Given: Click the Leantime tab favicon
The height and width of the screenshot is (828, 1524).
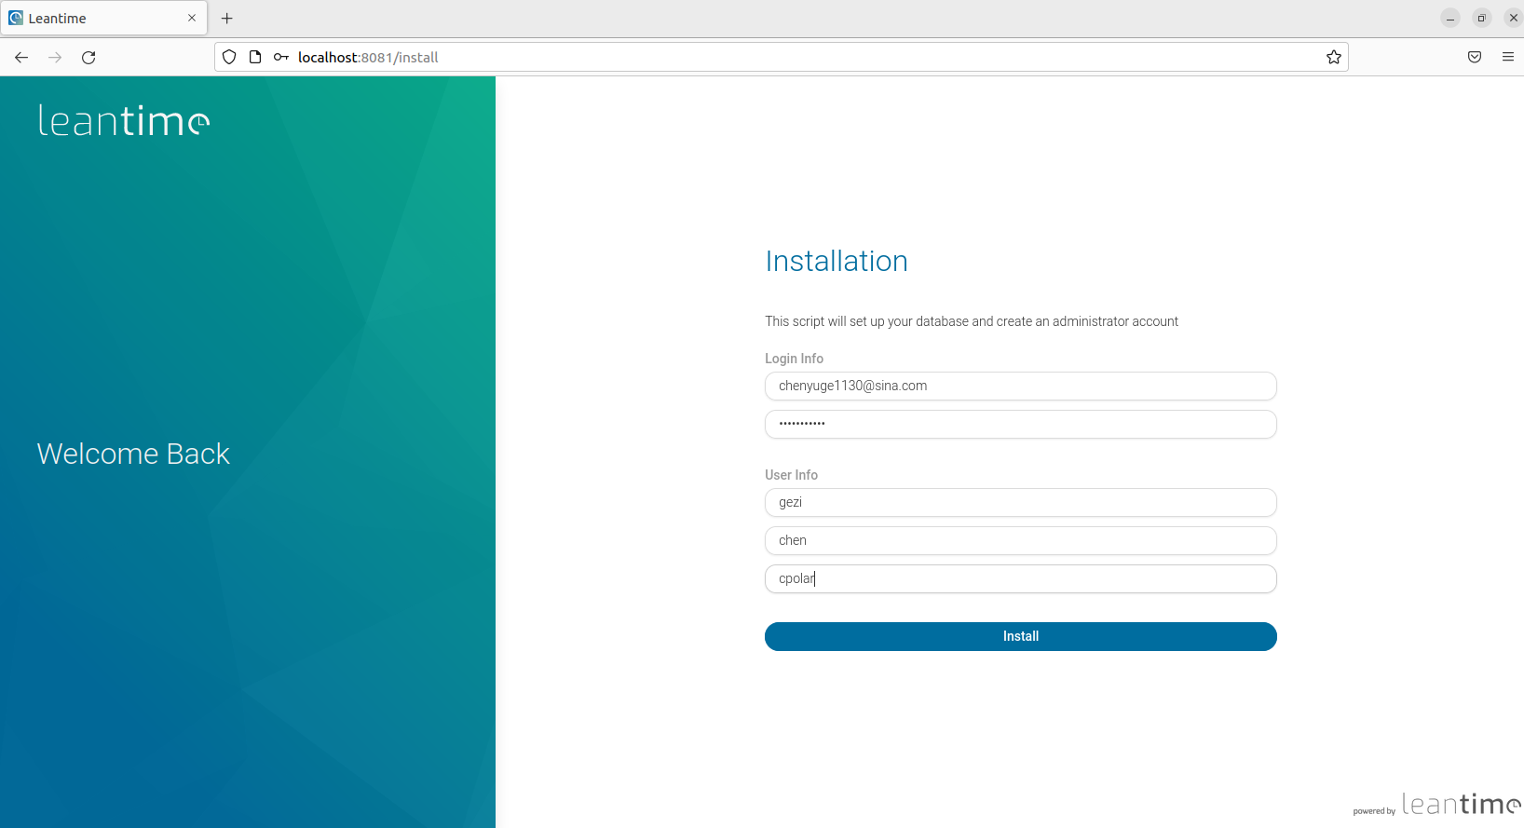Looking at the screenshot, I should [x=16, y=18].
